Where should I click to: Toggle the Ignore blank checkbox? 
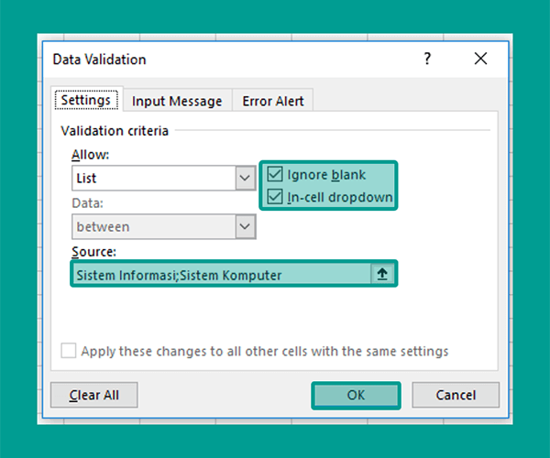275,174
